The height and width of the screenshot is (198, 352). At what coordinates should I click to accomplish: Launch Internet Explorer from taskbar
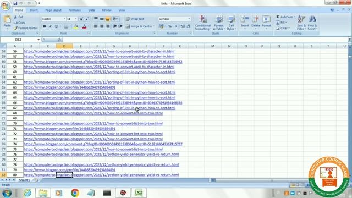tap(28, 193)
